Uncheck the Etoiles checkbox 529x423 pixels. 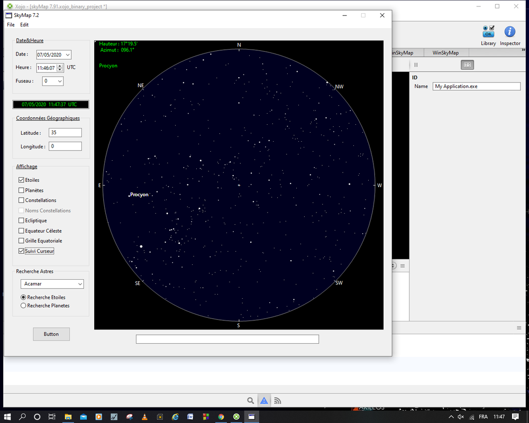pos(21,180)
